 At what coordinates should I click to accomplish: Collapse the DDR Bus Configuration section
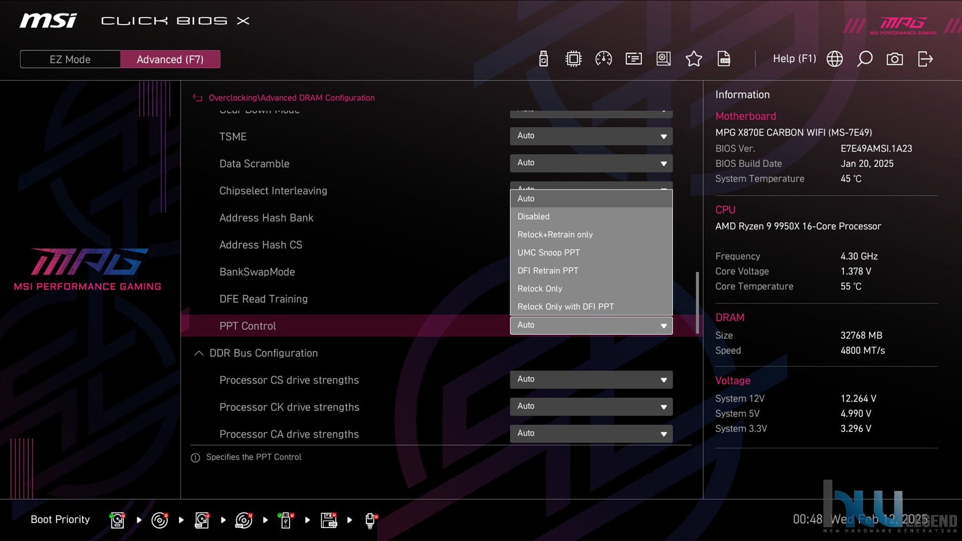click(198, 353)
